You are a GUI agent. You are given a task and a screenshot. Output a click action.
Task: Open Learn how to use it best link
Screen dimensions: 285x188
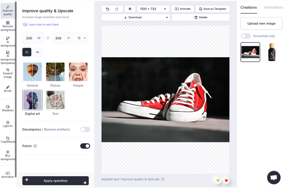43,24
